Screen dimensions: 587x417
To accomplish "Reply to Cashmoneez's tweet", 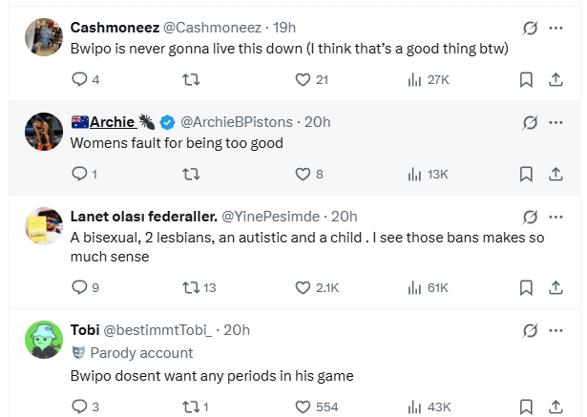I will click(x=79, y=80).
